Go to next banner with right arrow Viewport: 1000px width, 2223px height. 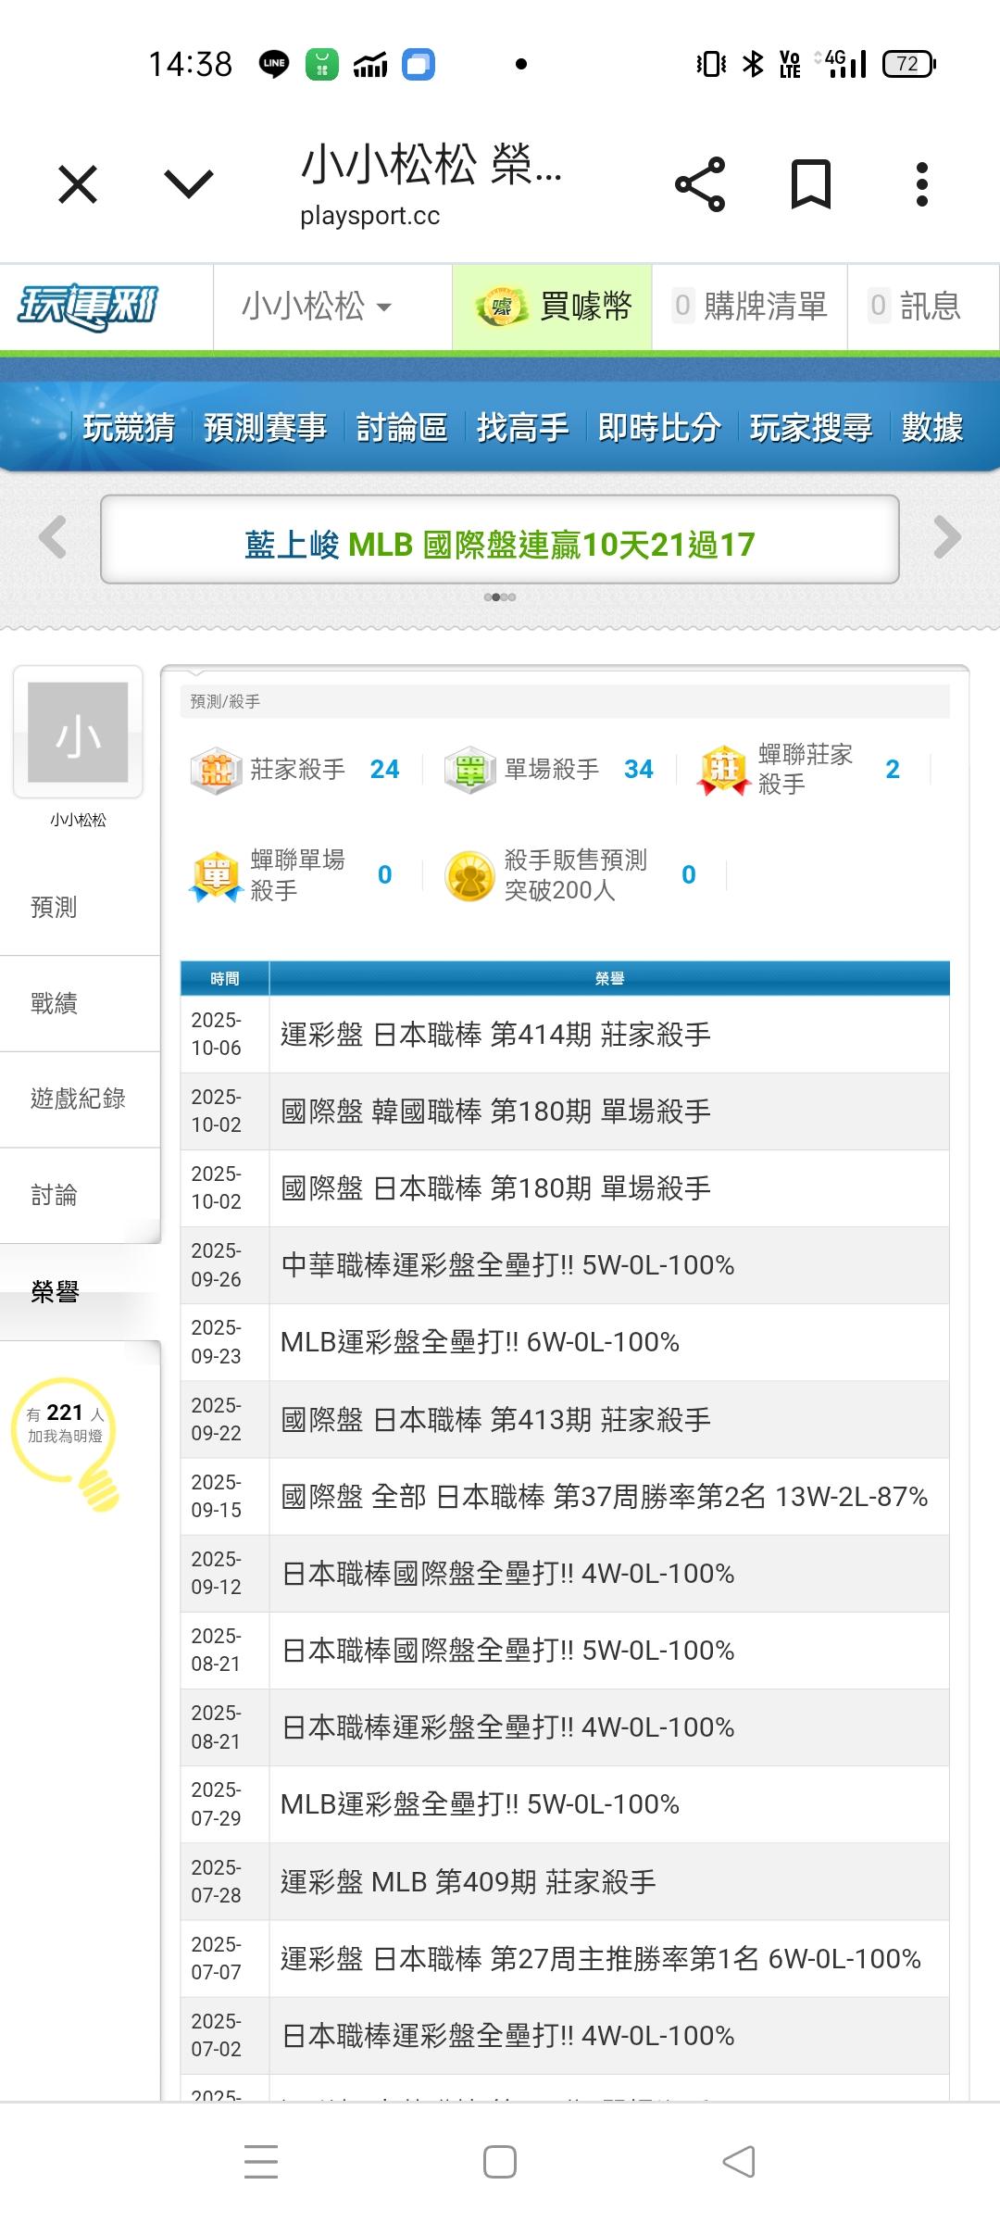coord(947,536)
